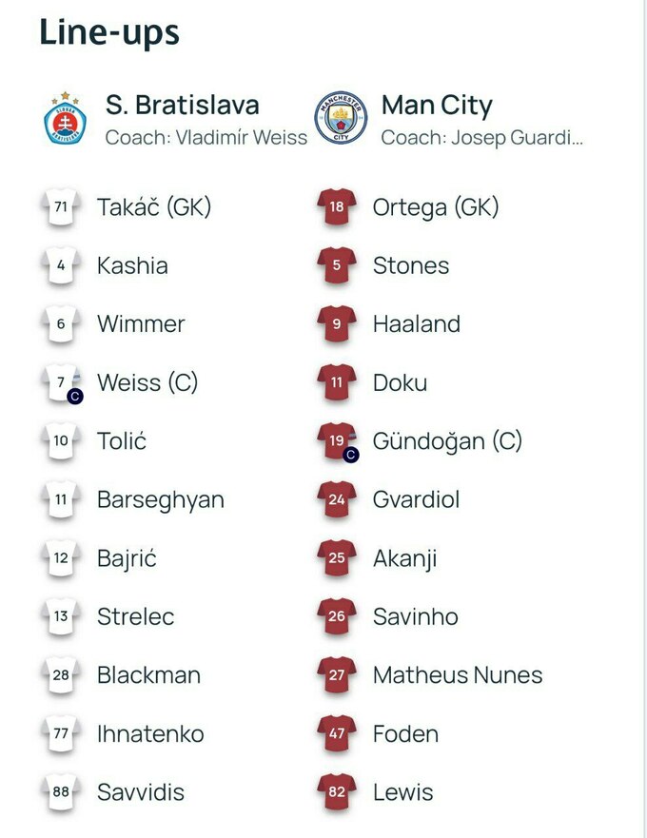Image resolution: width=647 pixels, height=838 pixels.
Task: Click the Manchester City club crest
Action: (x=341, y=118)
